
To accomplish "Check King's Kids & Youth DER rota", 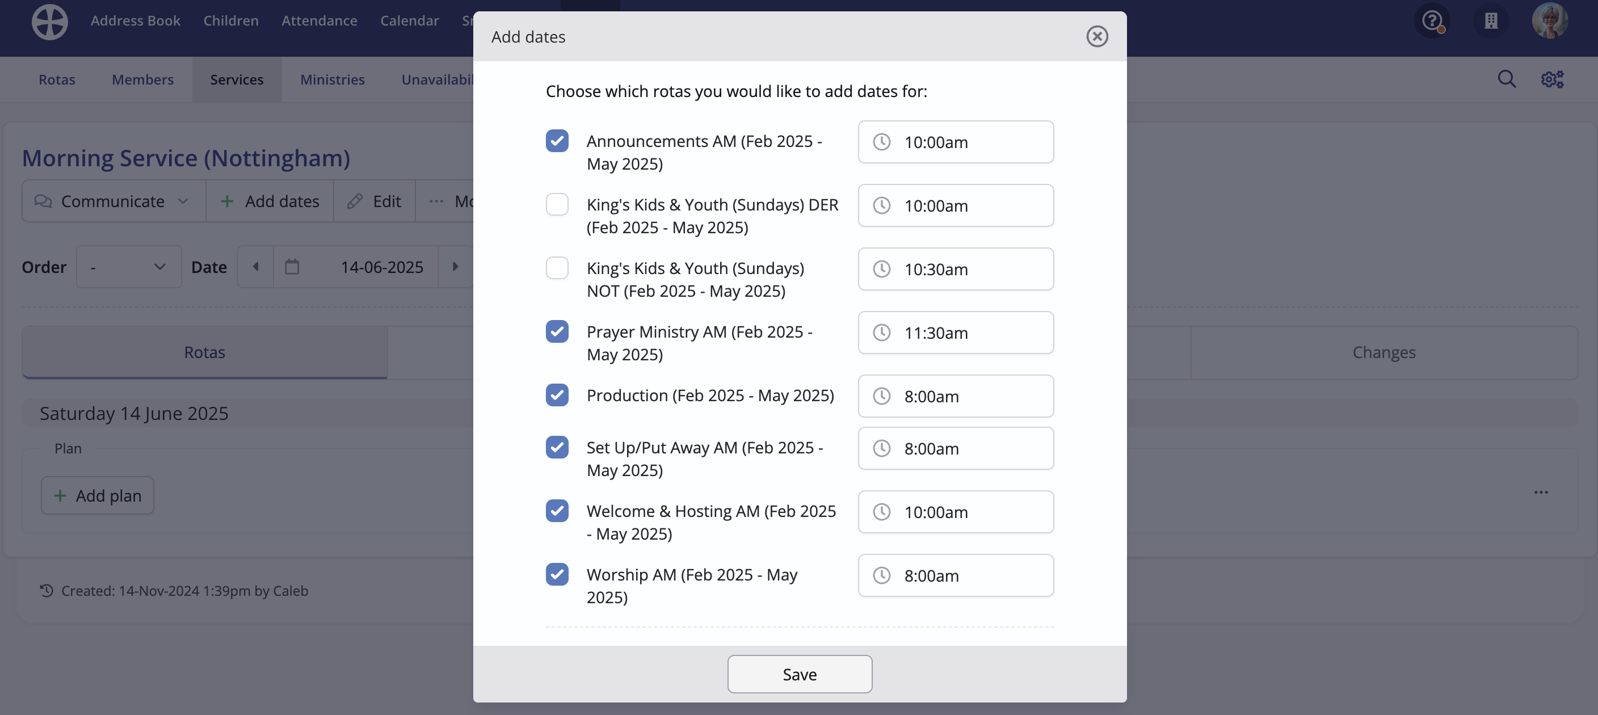I will (557, 205).
